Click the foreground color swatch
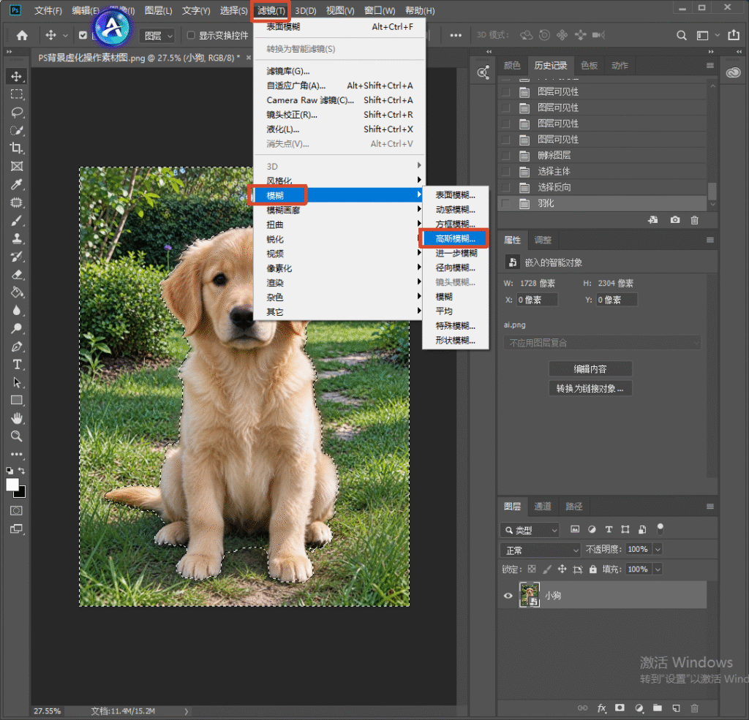The image size is (749, 720). tap(12, 484)
